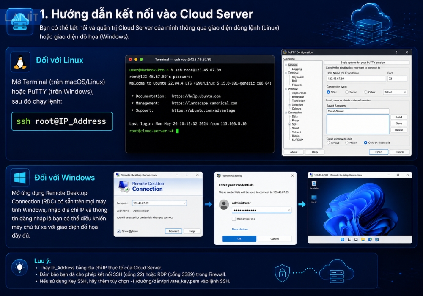This screenshot has width=423, height=296.
Task: Open the last icon on remote taskbar
Action: (x=377, y=239)
